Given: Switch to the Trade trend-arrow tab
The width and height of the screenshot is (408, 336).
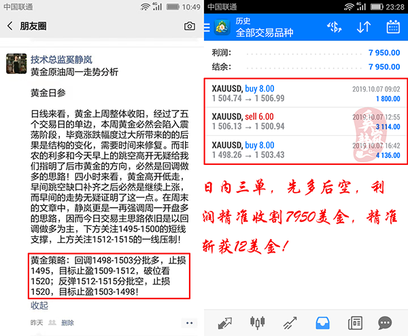Looking at the screenshot, I should click(x=290, y=323).
